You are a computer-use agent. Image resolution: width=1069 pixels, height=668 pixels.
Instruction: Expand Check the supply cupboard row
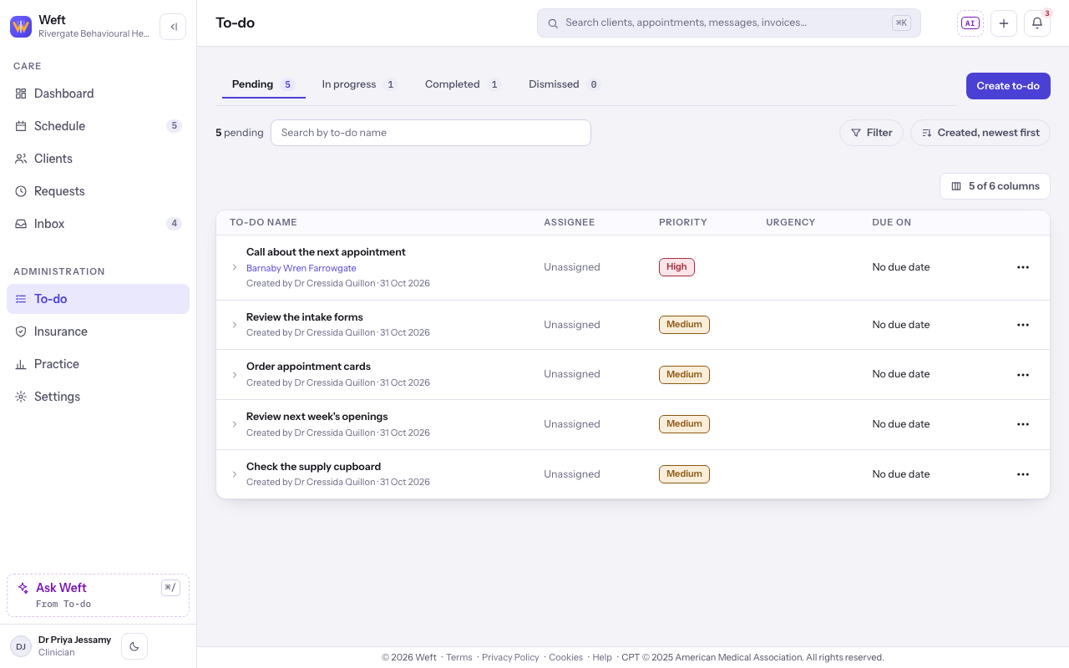coord(235,474)
